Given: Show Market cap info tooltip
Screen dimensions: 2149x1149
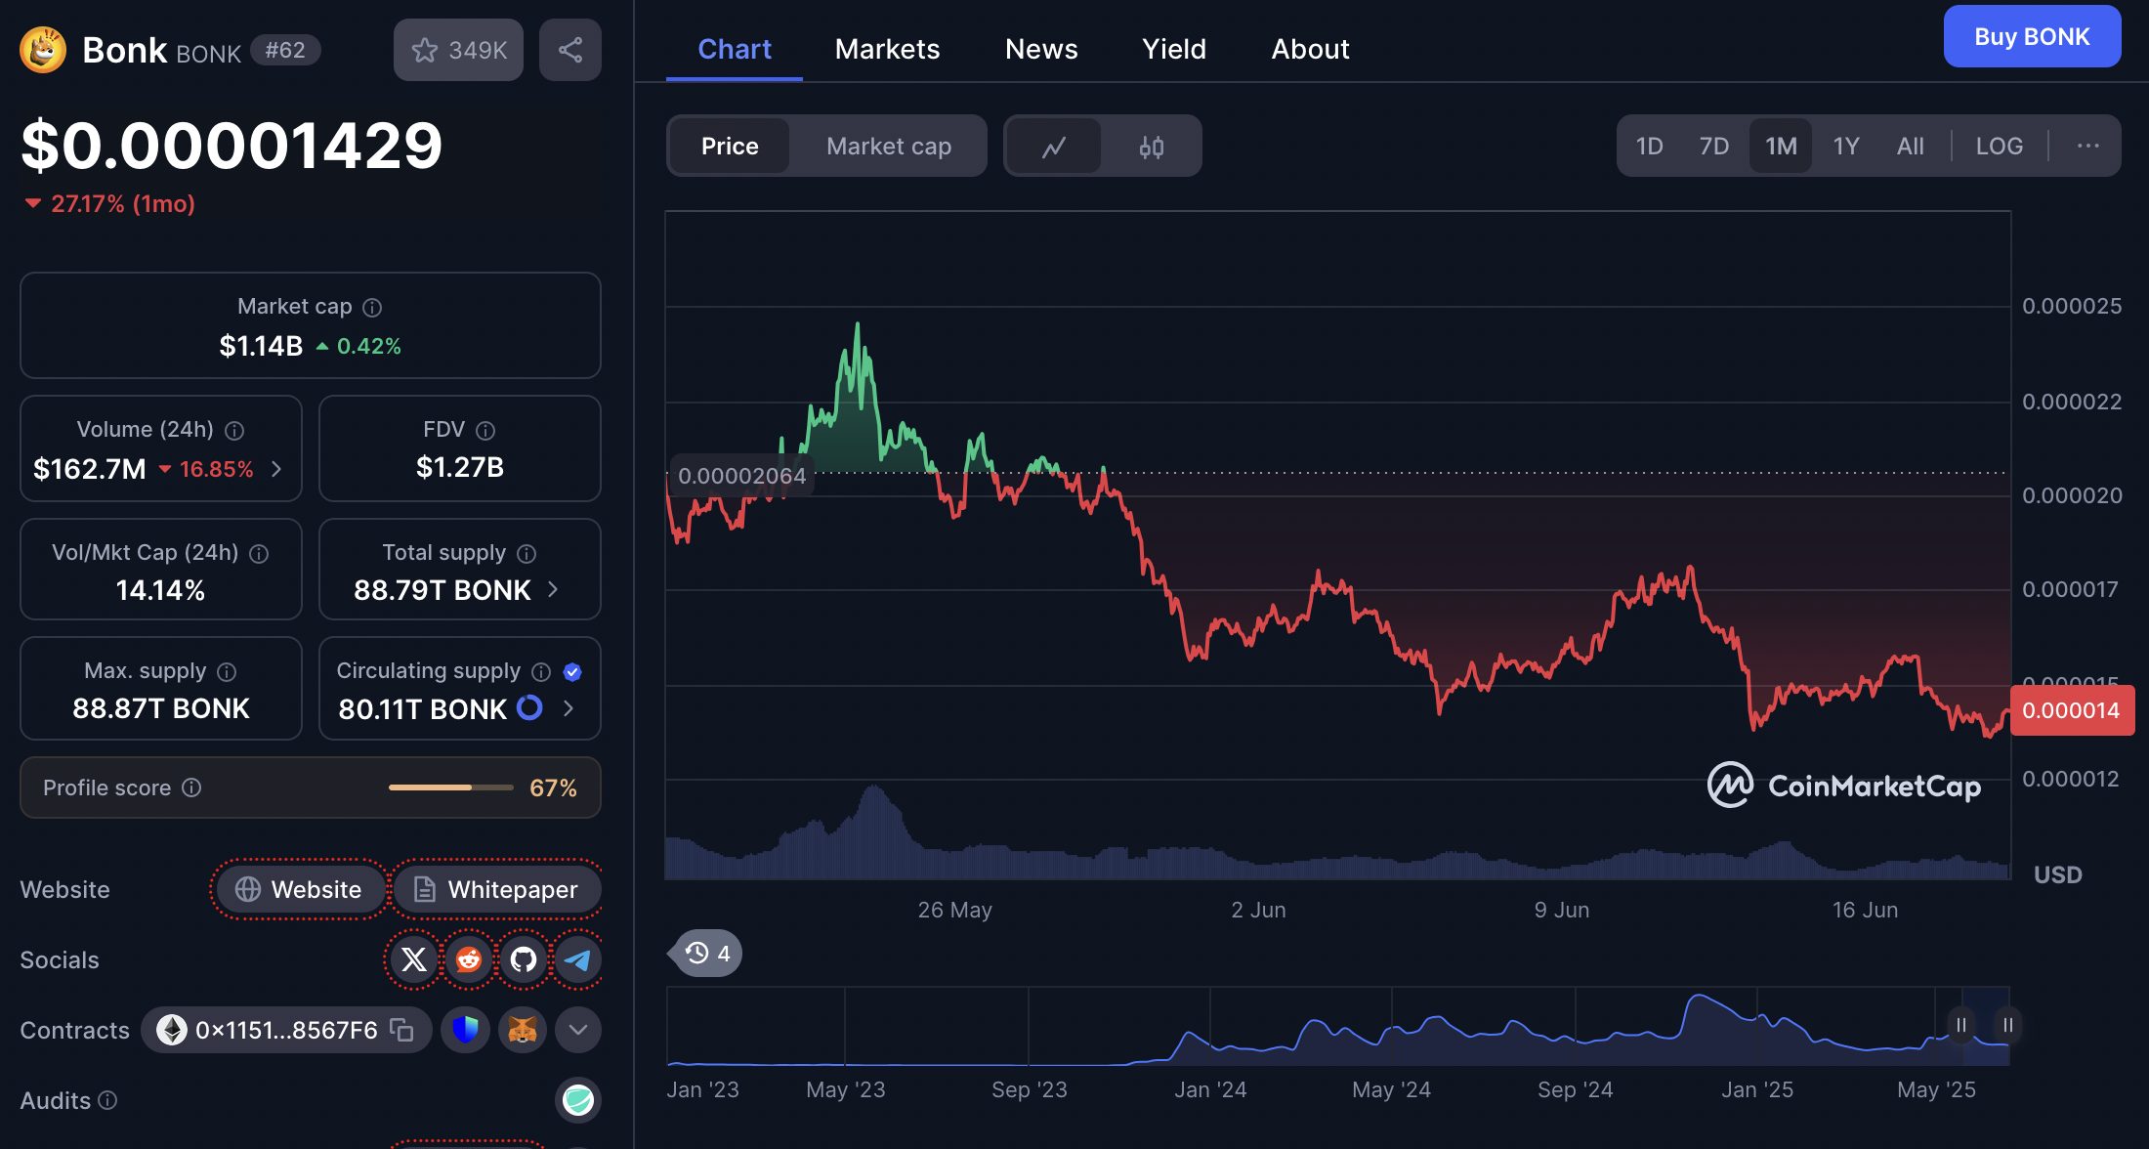Looking at the screenshot, I should (x=372, y=308).
